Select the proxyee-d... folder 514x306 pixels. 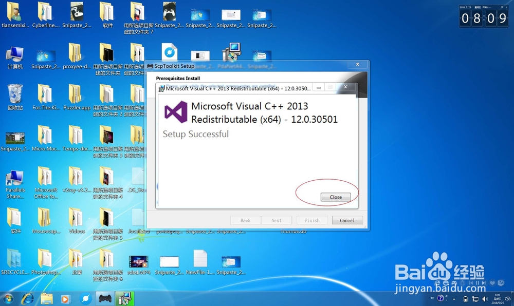(77, 56)
